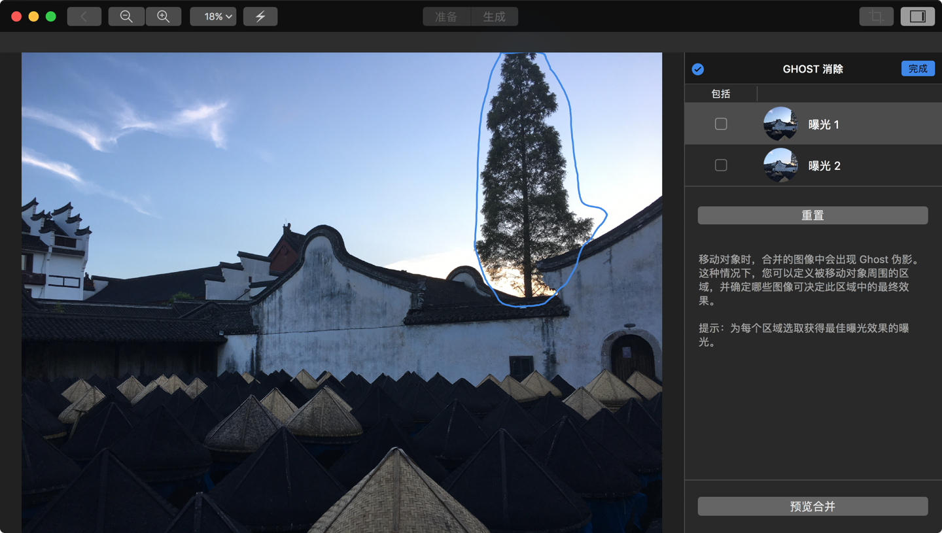This screenshot has height=533, width=942.
Task: Click the 预览合并 button
Action: [x=812, y=506]
